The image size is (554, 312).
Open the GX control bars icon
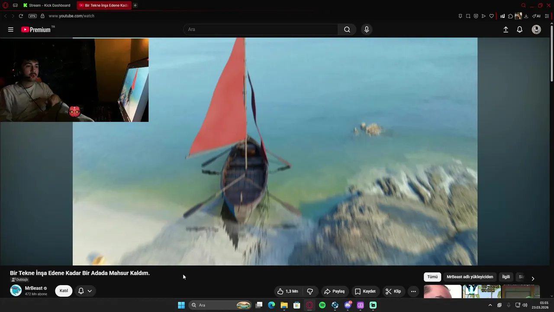[502, 16]
